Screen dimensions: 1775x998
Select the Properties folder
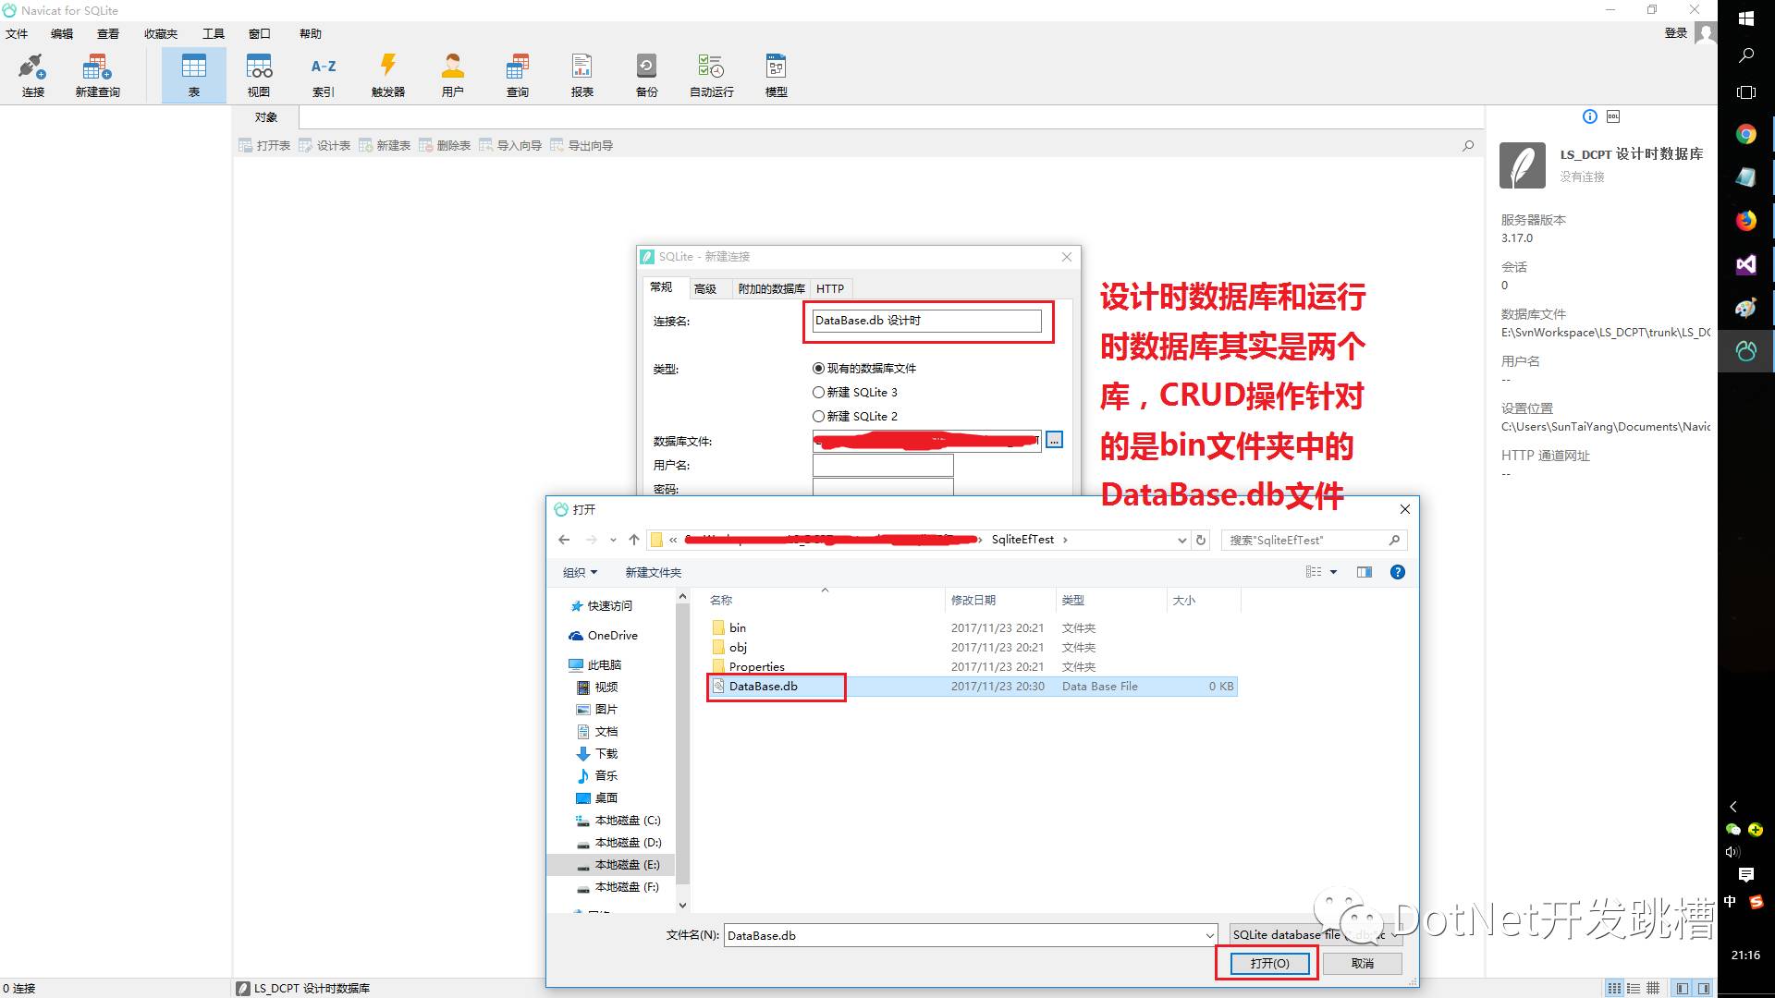pos(756,666)
